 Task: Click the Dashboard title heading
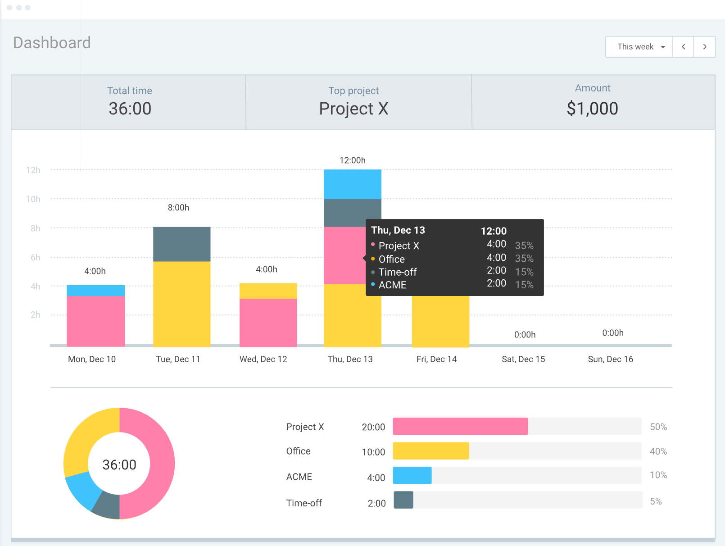(52, 42)
